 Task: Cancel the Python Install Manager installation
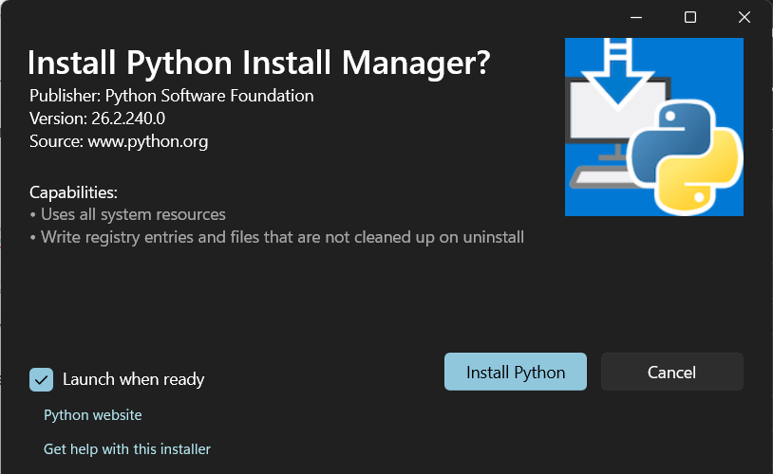pos(672,372)
